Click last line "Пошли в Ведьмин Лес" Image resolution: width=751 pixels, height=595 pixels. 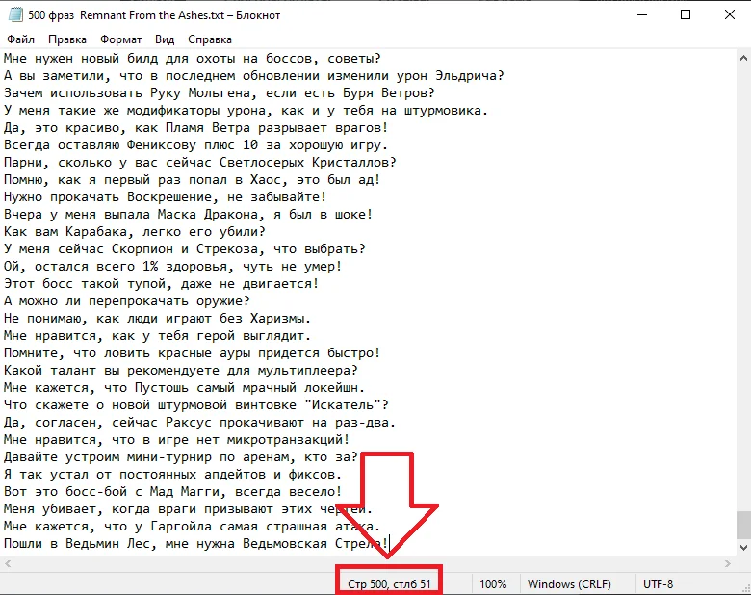pos(195,544)
